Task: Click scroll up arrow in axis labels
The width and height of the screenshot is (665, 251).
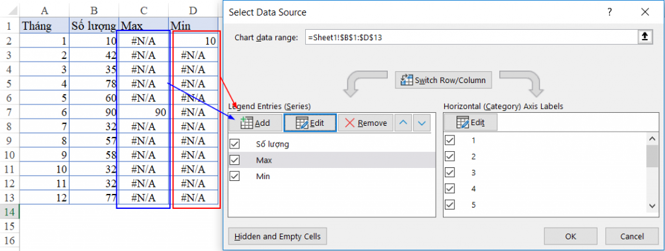Action: pyautogui.click(x=652, y=138)
